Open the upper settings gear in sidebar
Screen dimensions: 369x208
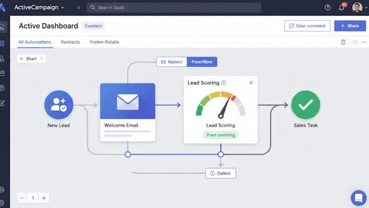(x=2, y=190)
